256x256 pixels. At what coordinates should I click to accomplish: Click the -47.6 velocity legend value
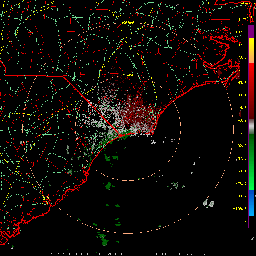[241, 158]
